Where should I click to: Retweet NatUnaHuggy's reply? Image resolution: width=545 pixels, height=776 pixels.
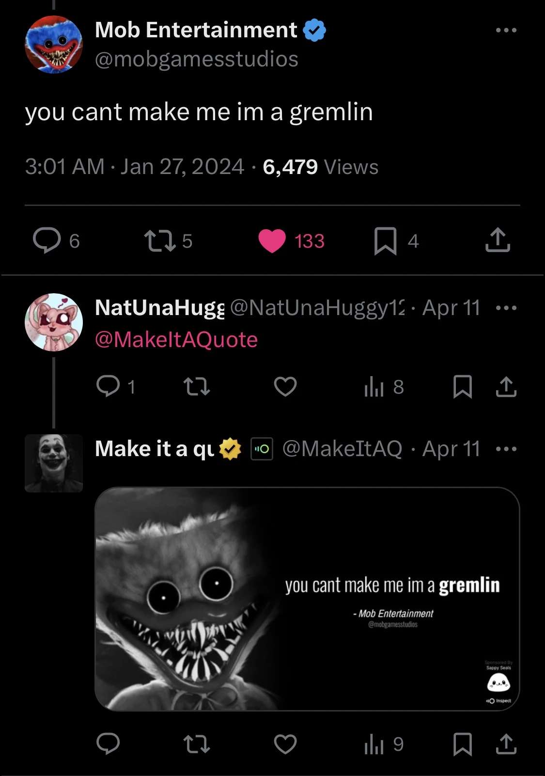(x=197, y=387)
